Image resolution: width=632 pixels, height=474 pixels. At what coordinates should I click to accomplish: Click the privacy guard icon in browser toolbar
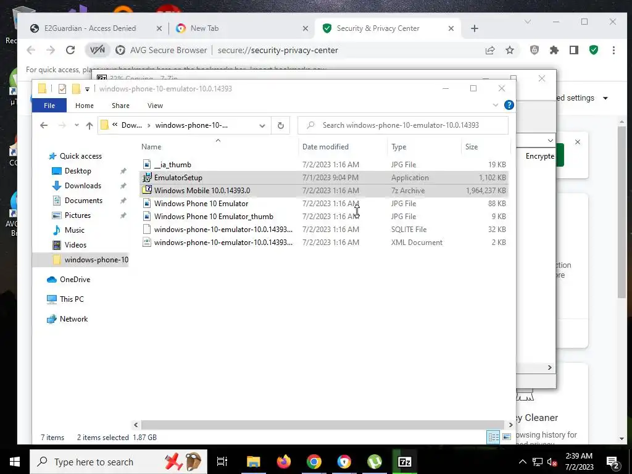pyautogui.click(x=534, y=50)
